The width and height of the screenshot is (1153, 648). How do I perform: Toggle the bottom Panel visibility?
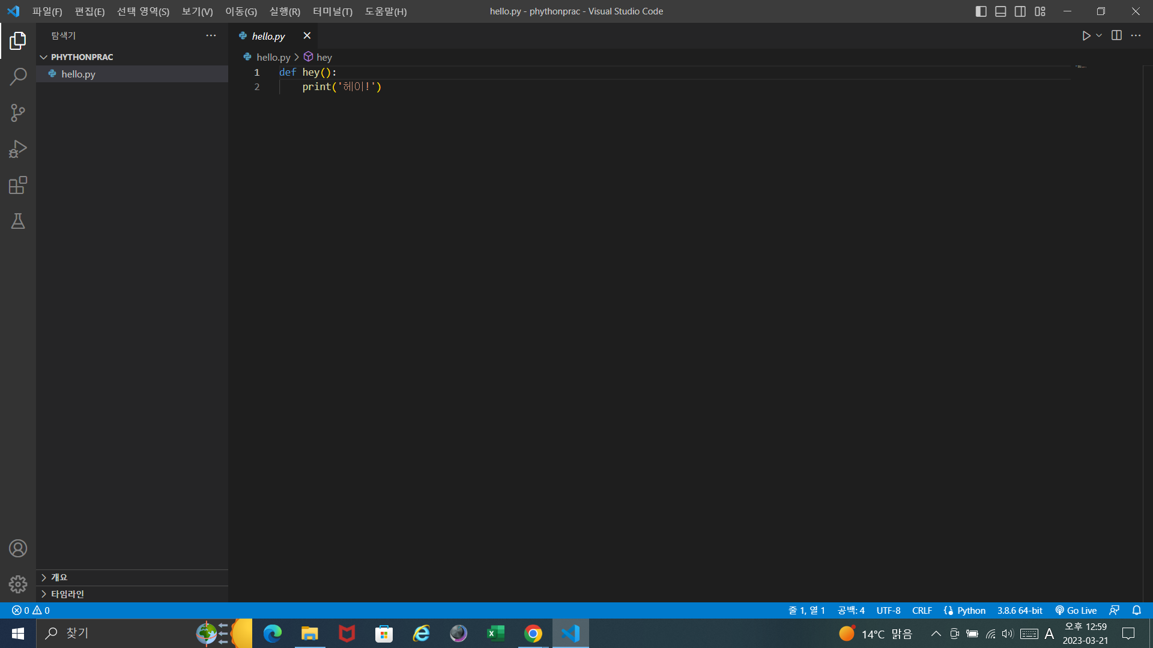coord(1000,11)
